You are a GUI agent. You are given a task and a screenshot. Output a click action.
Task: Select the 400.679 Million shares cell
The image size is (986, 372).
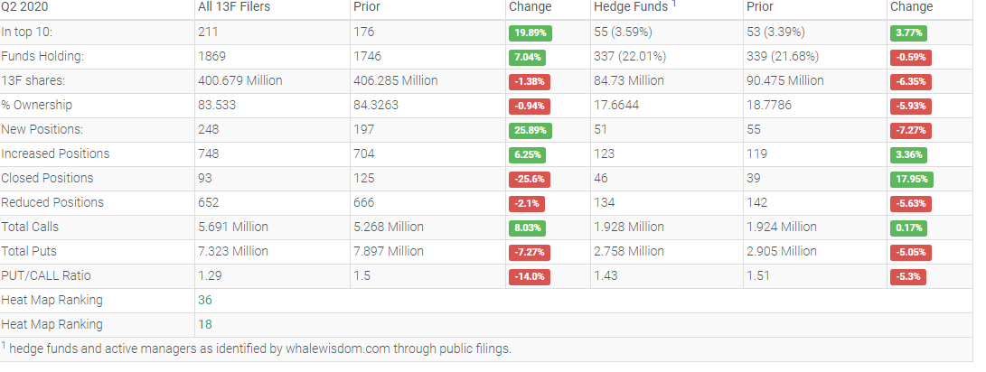(240, 80)
